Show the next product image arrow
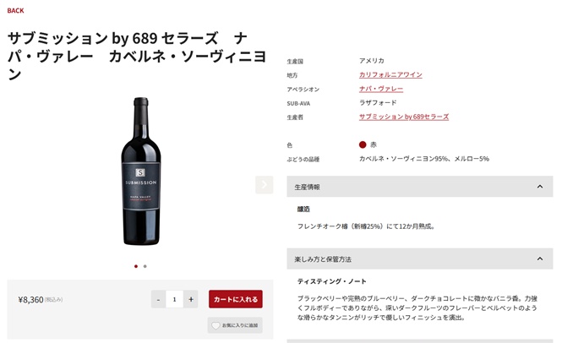This screenshot has height=343, width=562. [x=264, y=184]
